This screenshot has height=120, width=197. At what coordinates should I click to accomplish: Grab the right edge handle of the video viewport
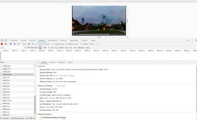tap(127, 21)
